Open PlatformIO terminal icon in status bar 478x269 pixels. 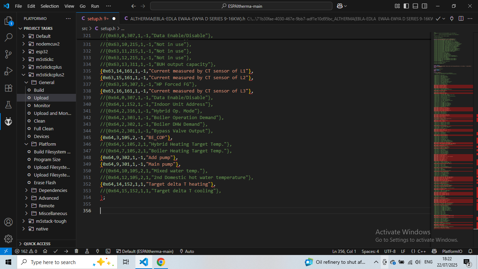point(108,251)
